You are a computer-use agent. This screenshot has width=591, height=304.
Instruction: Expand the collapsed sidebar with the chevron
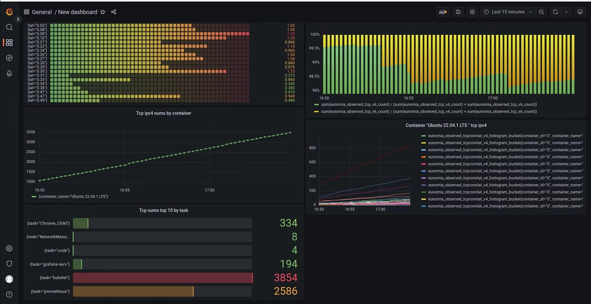(18, 19)
